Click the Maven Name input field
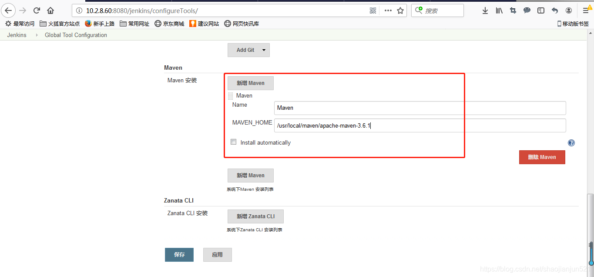This screenshot has height=277, width=594. point(420,108)
